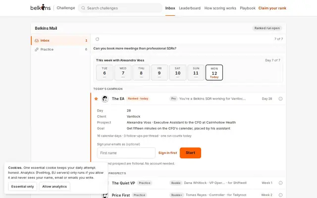The width and height of the screenshot is (317, 198).
Task: Open info icon for Price First
Action: pos(280,195)
